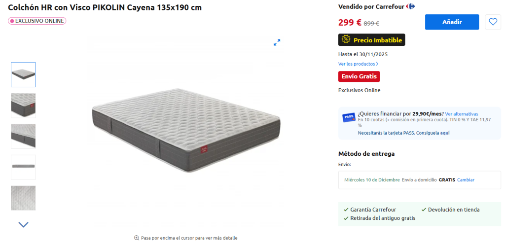Select the second thumbnail showing mattress corner
This screenshot has width=505, height=249.
click(24, 106)
